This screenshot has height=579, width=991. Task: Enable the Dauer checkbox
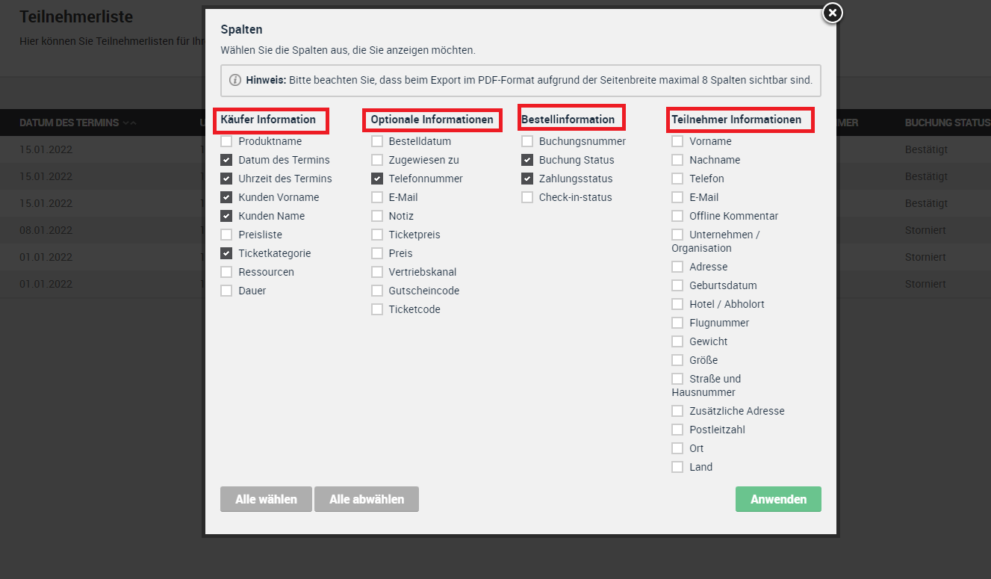226,291
